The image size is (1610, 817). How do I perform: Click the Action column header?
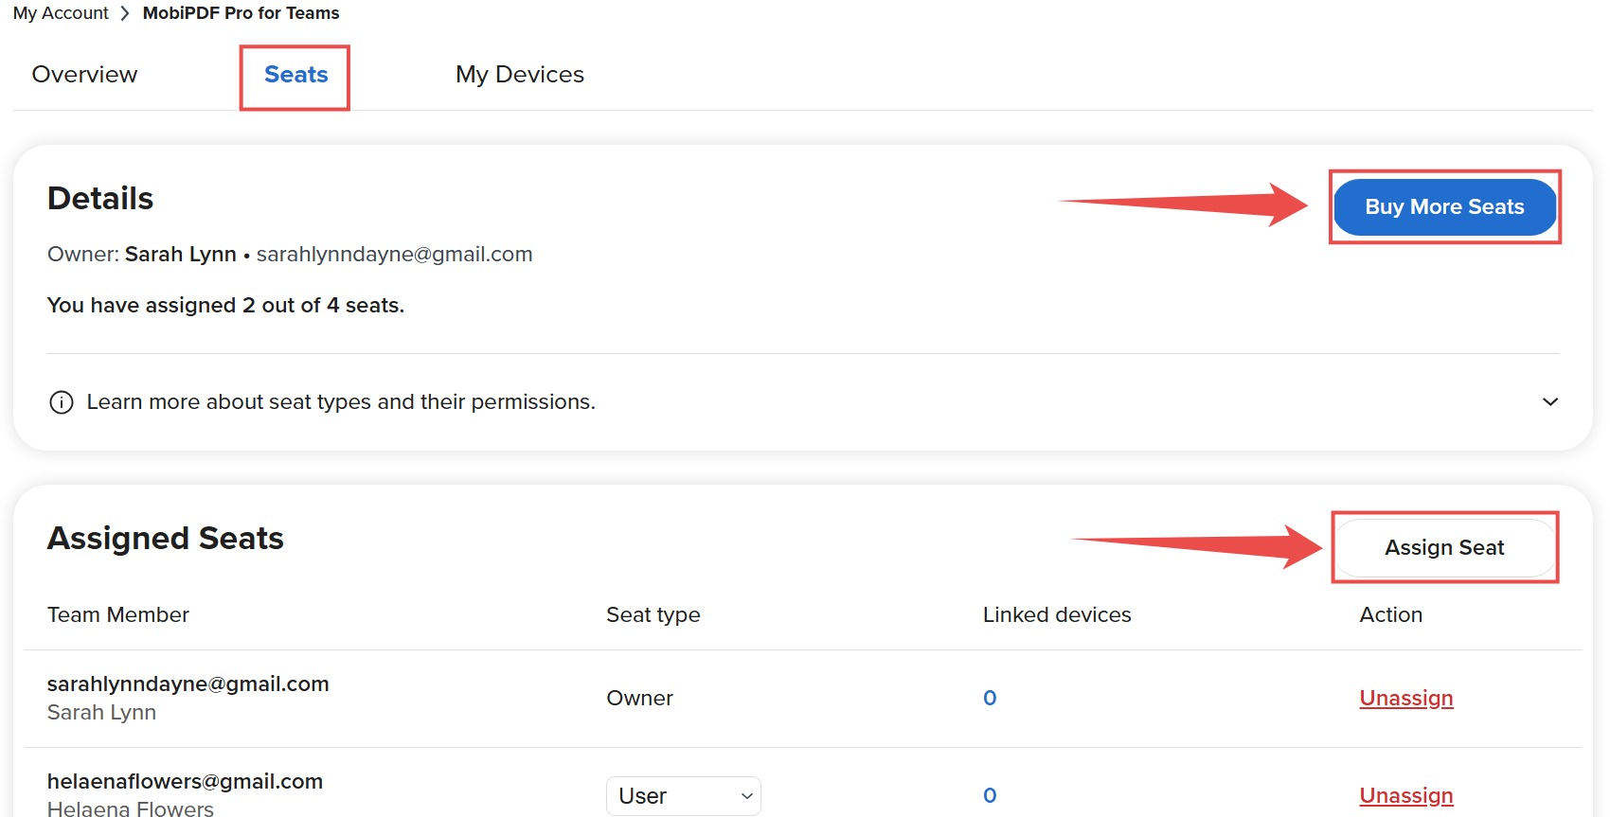[x=1391, y=615]
